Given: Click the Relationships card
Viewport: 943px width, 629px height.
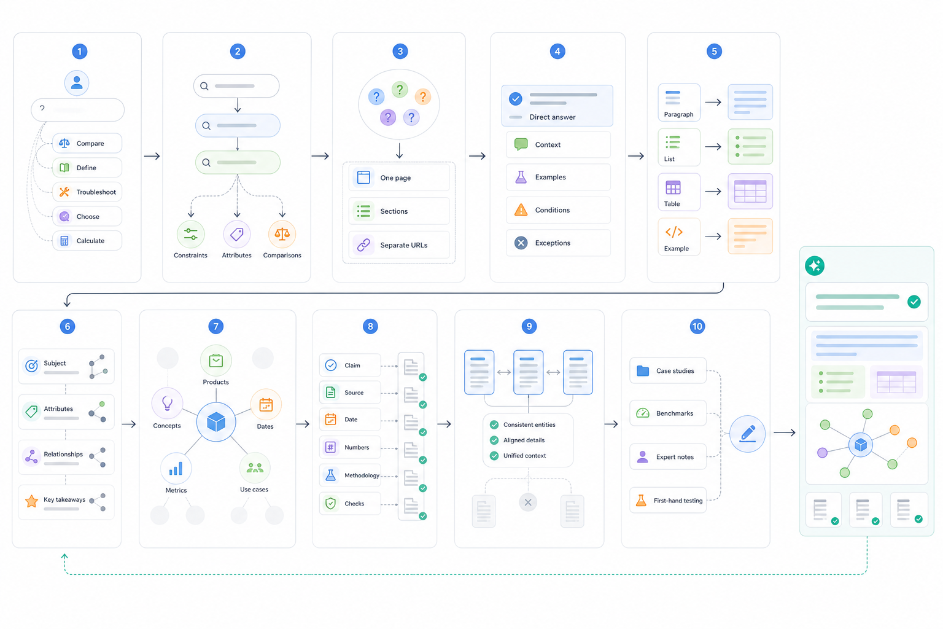Looking at the screenshot, I should (66, 457).
